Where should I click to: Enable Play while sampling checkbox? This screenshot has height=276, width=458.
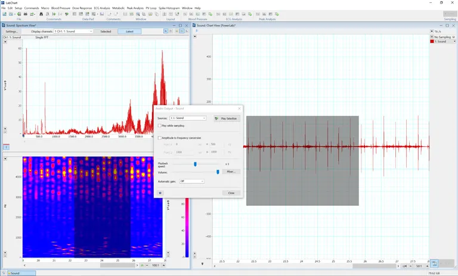tap(160, 126)
